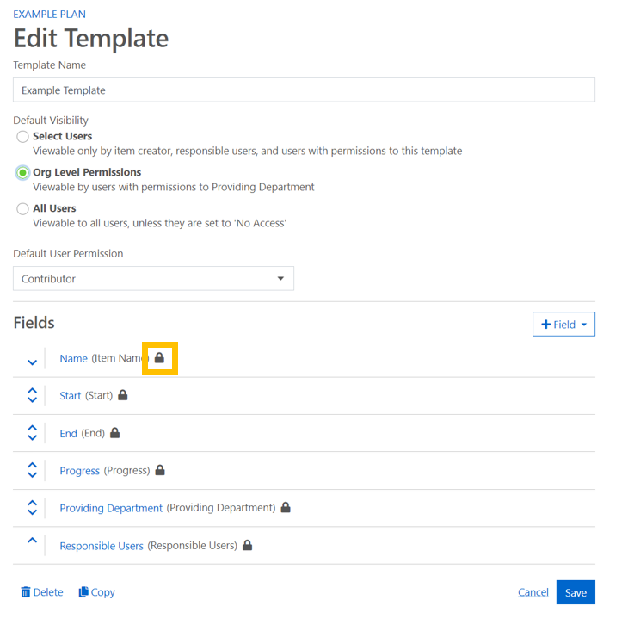
Task: Move Responsible Users field up with chevron
Action: (33, 540)
